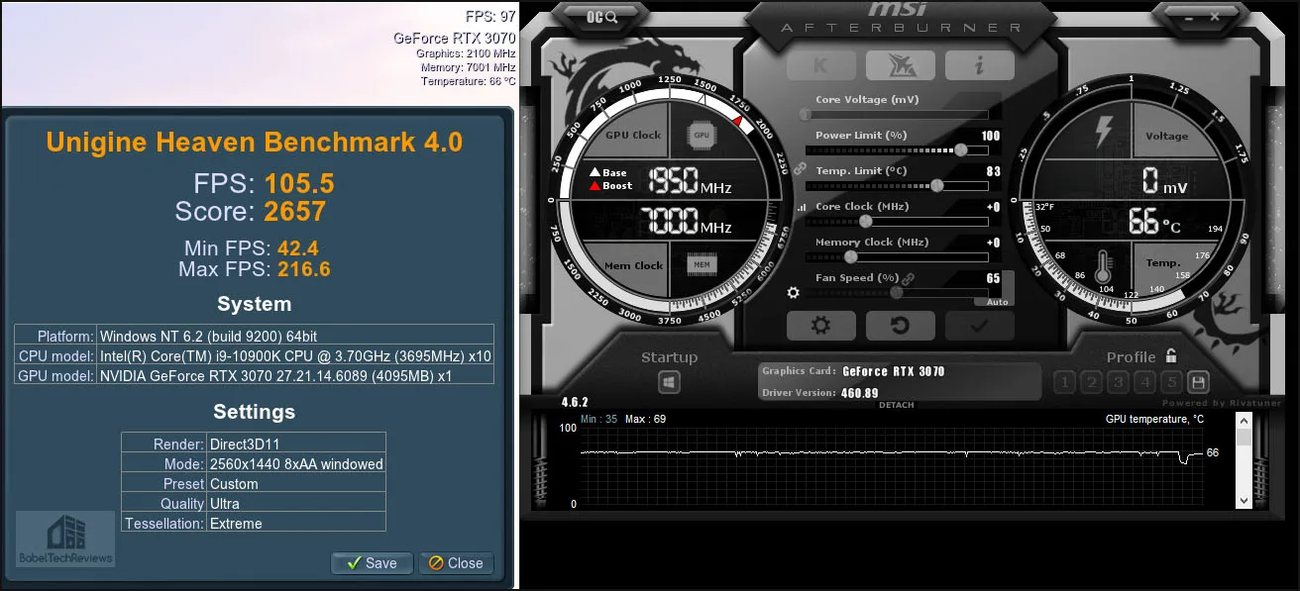Select profile slot 5
Image resolution: width=1300 pixels, height=591 pixels.
click(1171, 382)
